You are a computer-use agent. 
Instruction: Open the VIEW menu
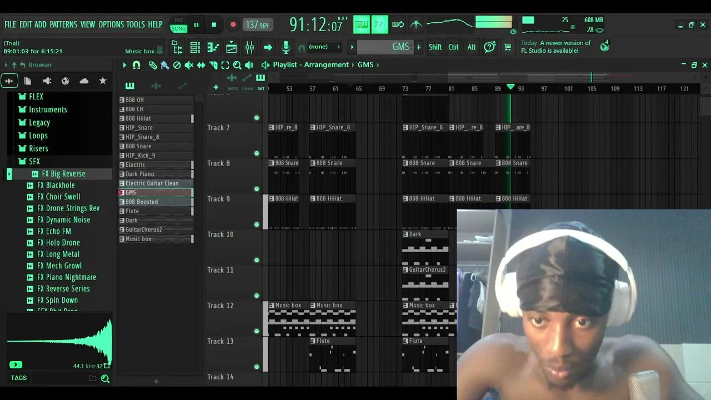coord(88,24)
